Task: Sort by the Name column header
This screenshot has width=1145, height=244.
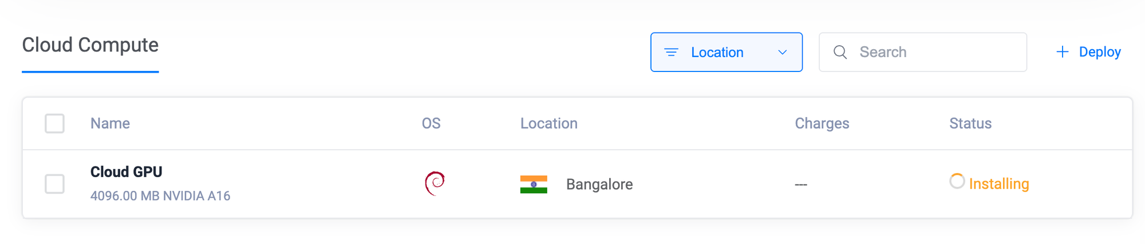Action: point(110,123)
